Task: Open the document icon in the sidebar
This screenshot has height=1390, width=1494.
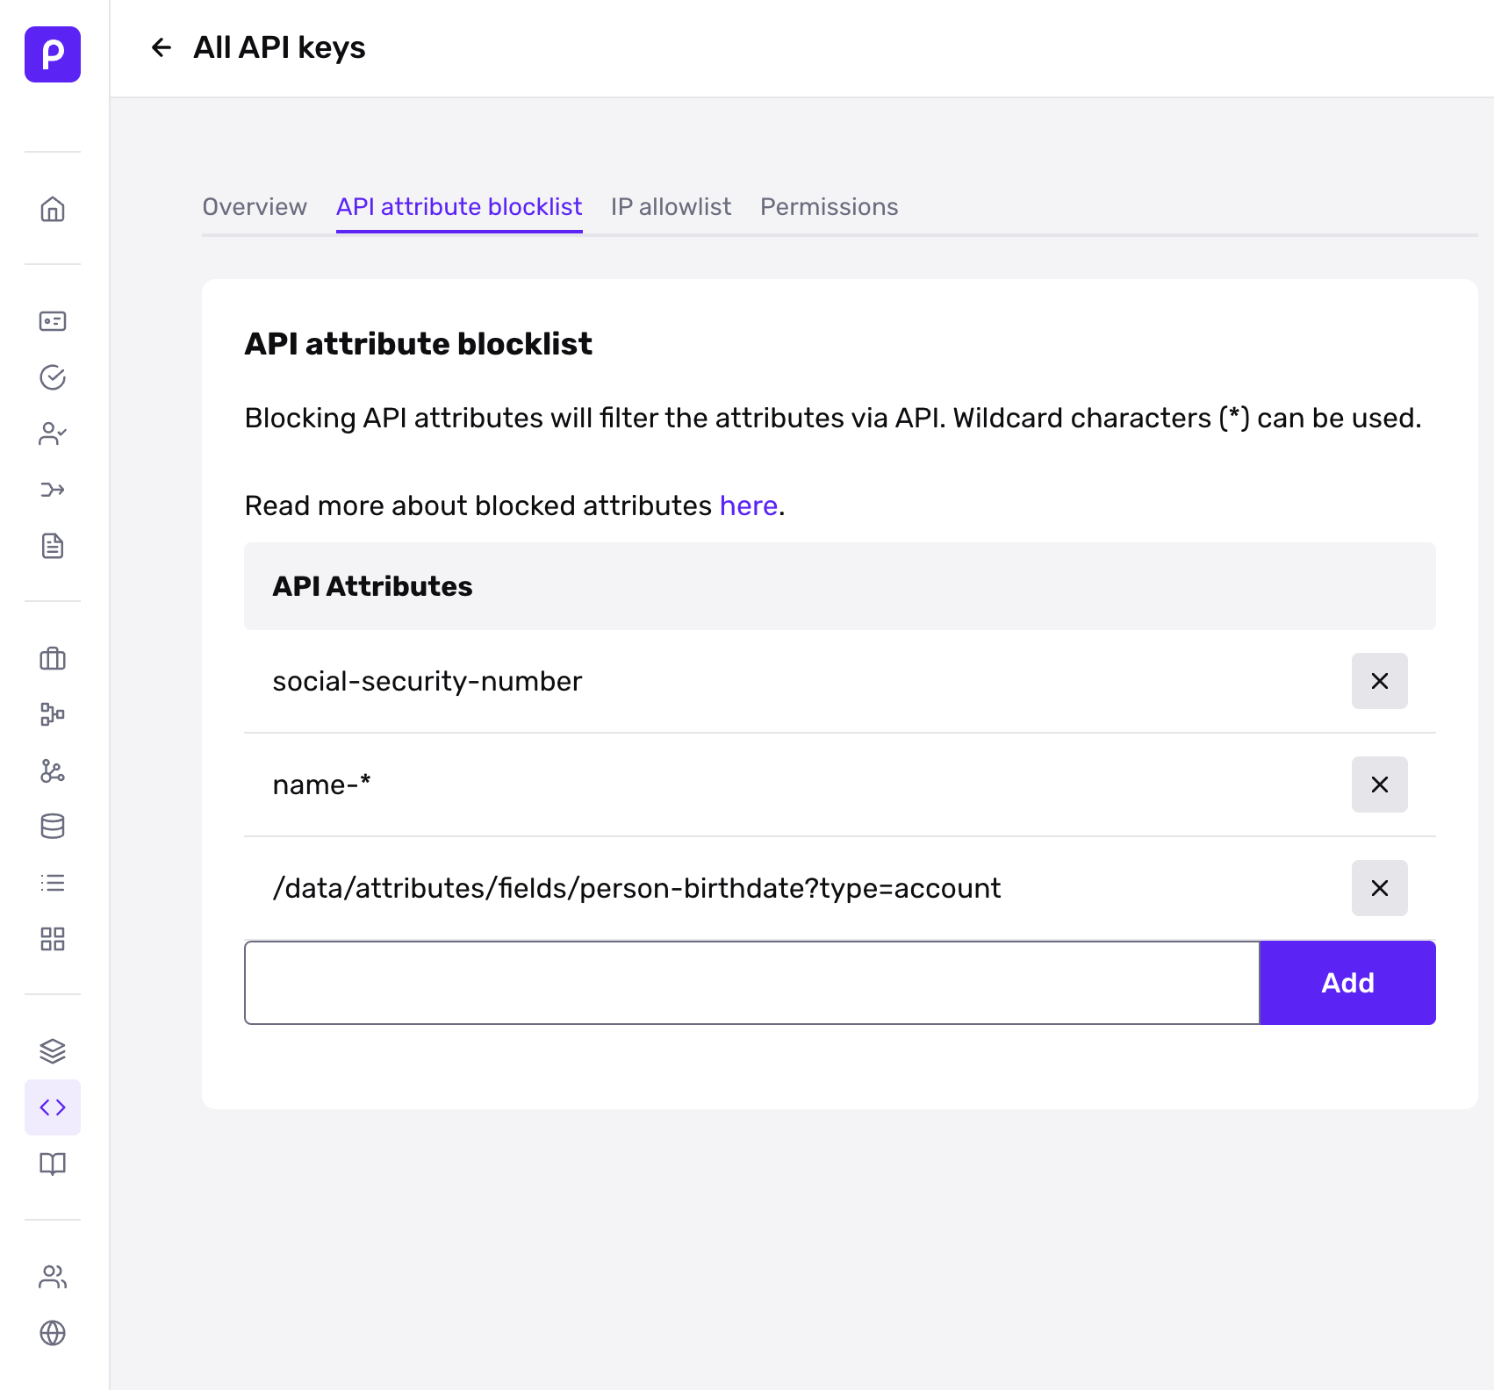Action: click(x=52, y=546)
